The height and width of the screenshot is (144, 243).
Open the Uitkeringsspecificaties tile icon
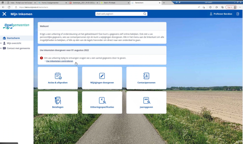pos(102,100)
